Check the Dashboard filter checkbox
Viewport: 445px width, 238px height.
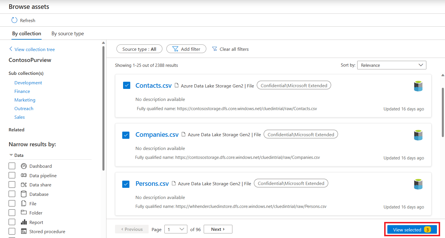click(12, 166)
